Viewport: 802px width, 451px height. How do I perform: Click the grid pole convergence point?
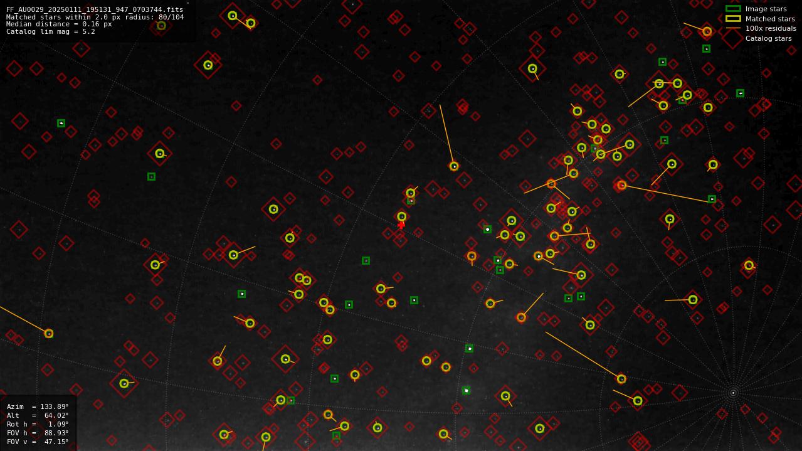(733, 393)
